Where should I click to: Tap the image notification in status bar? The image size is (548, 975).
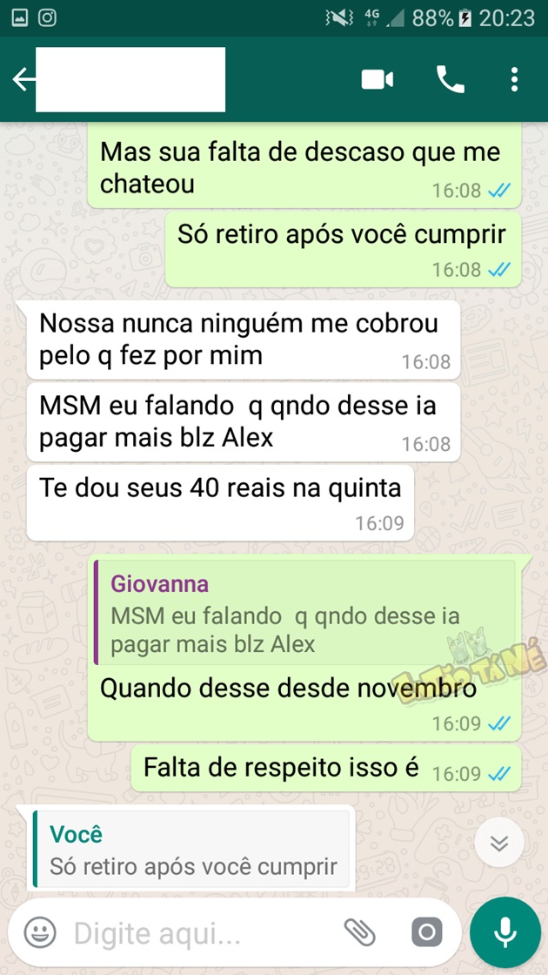pyautogui.click(x=20, y=17)
